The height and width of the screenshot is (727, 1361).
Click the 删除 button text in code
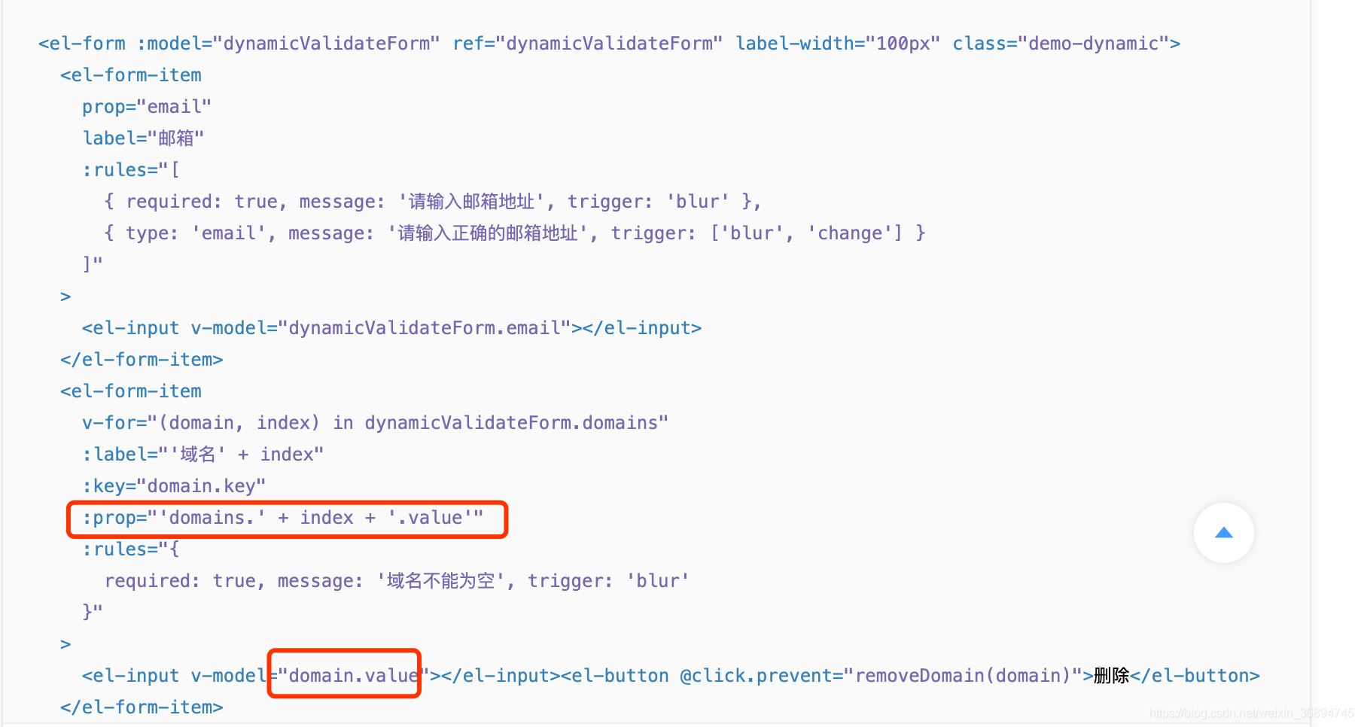1111,675
